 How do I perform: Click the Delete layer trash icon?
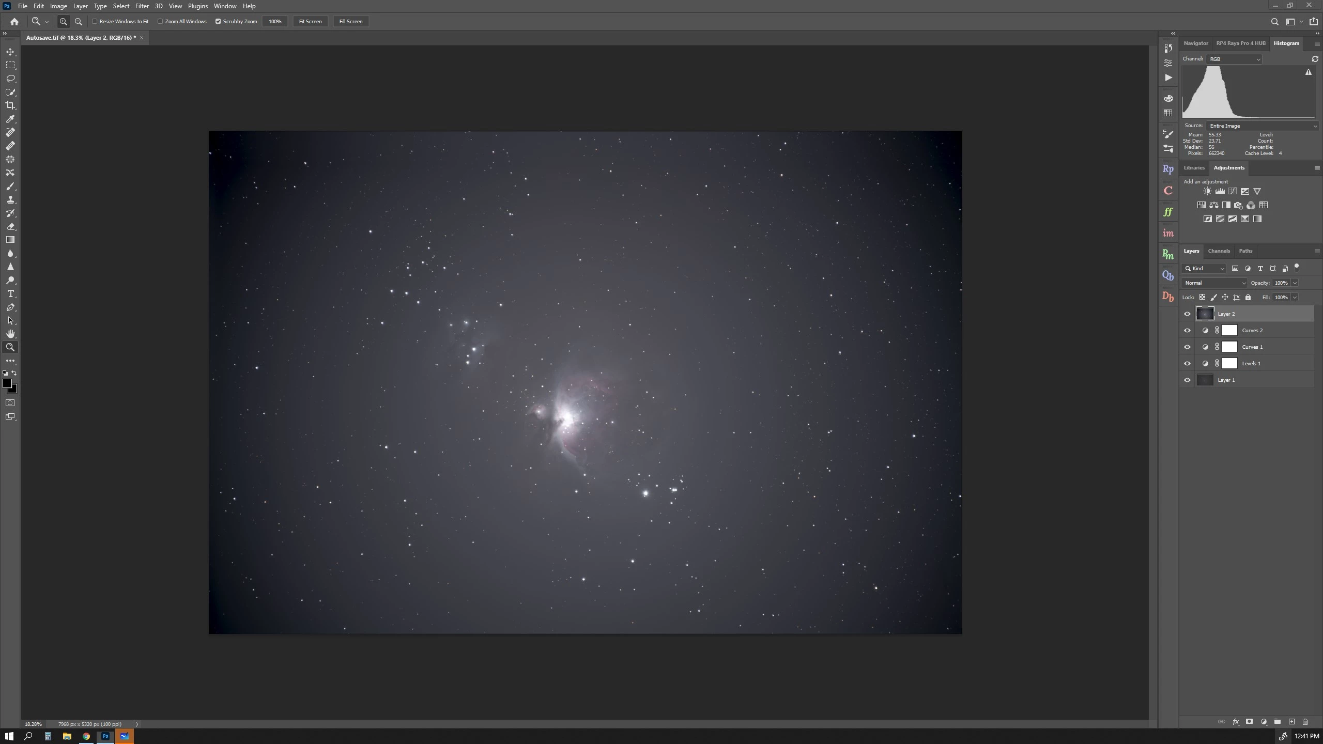[1305, 722]
